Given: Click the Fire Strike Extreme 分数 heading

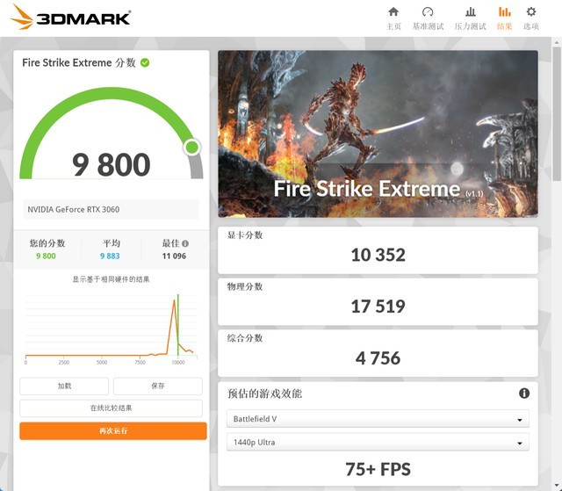Looking at the screenshot, I should click(x=79, y=62).
